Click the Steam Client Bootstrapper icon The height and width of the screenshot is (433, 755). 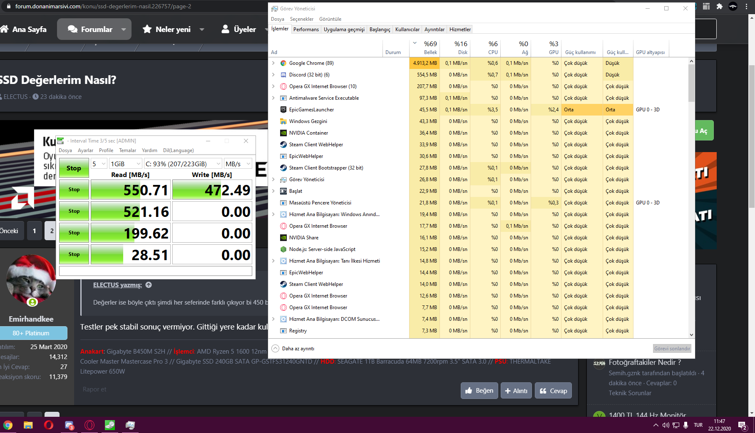(x=283, y=168)
